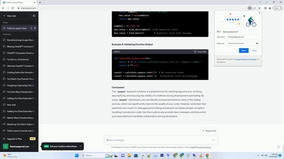284x159 pixels.
Task: Delete the Python's assert False chat with trash icon
Action: 35,28
